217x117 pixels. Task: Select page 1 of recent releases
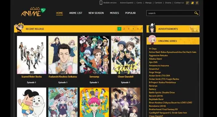tap(119, 29)
